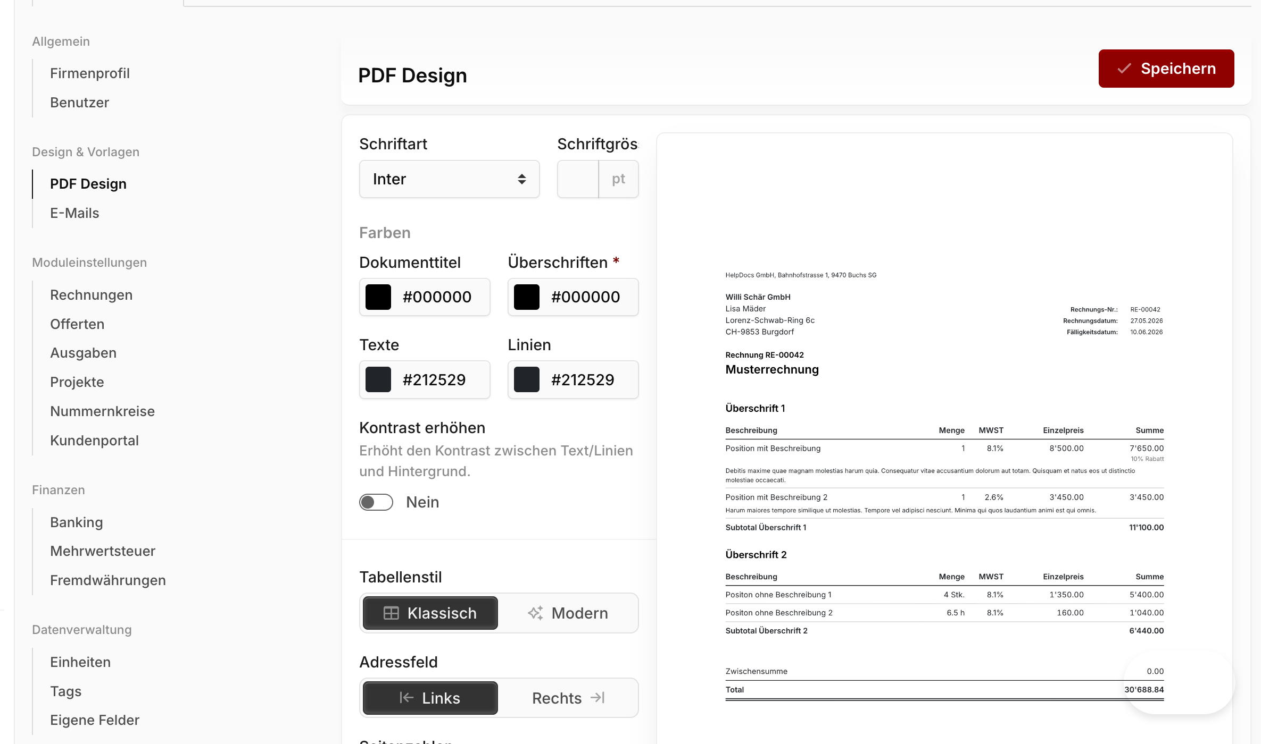
Task: Open Eigene Felder settings
Action: (95, 720)
